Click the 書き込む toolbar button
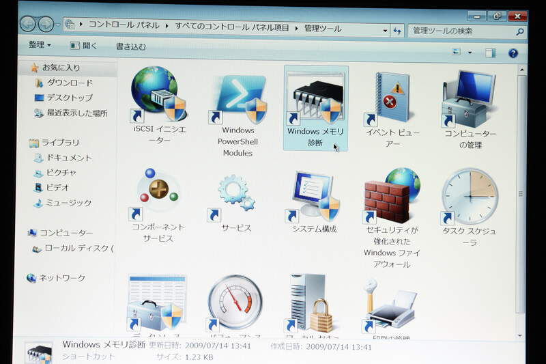The height and width of the screenshot is (364, 546). (131, 46)
